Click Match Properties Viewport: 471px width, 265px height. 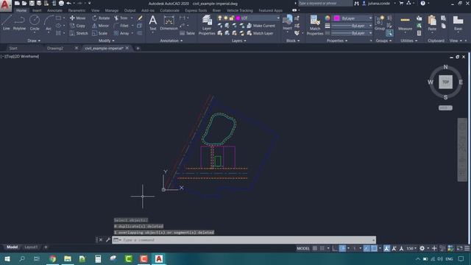[315, 25]
